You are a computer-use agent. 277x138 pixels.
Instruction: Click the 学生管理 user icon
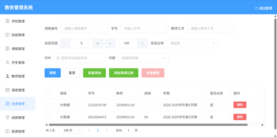[x=7, y=63]
